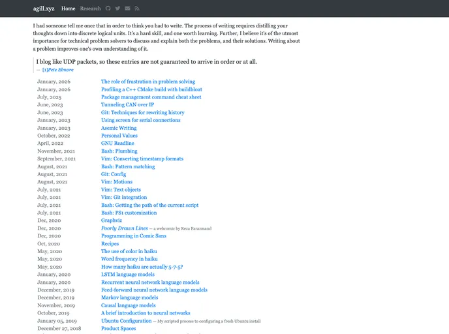The image size is (449, 334).
Task: Select the 'Asemic Writing' post link
Action: point(119,128)
